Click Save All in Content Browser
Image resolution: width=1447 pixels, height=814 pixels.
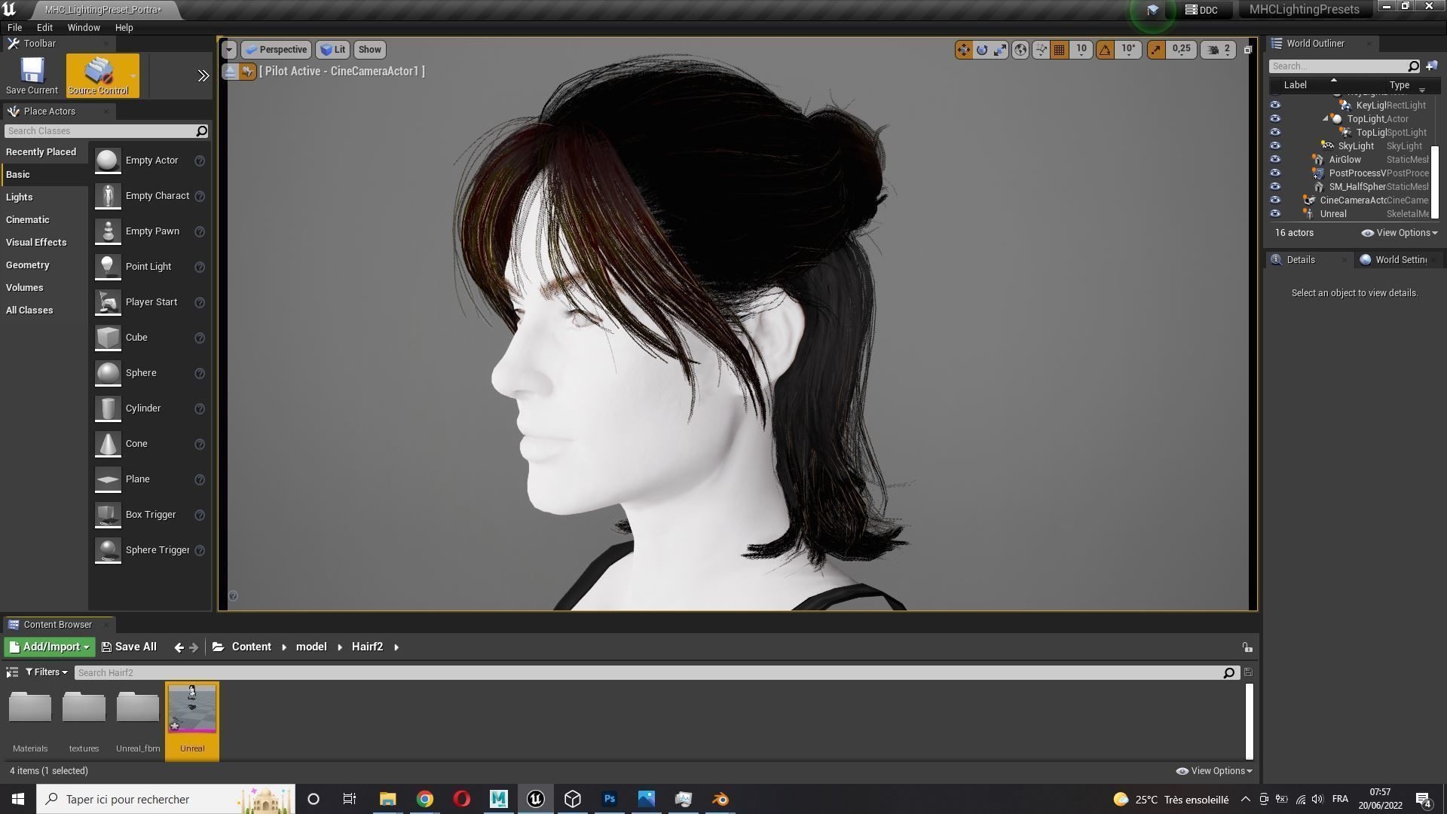click(x=129, y=647)
